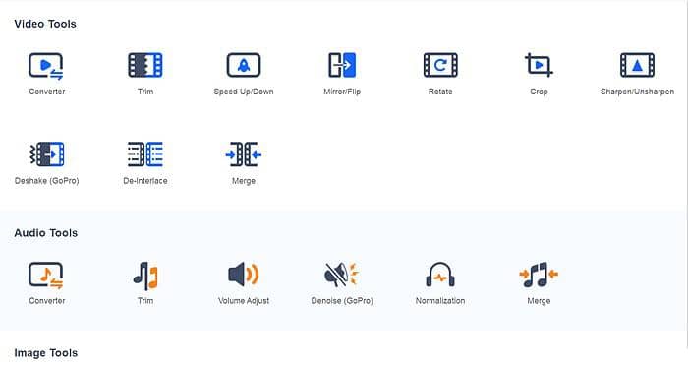Open the De-Interlace tool icon
This screenshot has width=688, height=370.
point(145,154)
